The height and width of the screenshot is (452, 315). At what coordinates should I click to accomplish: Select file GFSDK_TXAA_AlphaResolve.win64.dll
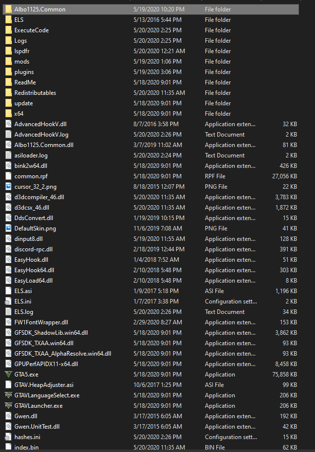coord(63,354)
